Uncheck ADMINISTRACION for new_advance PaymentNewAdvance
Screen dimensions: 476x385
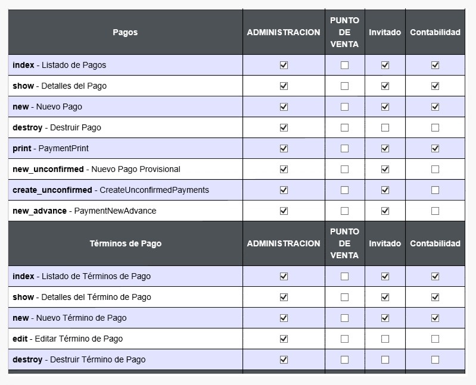[x=284, y=211]
